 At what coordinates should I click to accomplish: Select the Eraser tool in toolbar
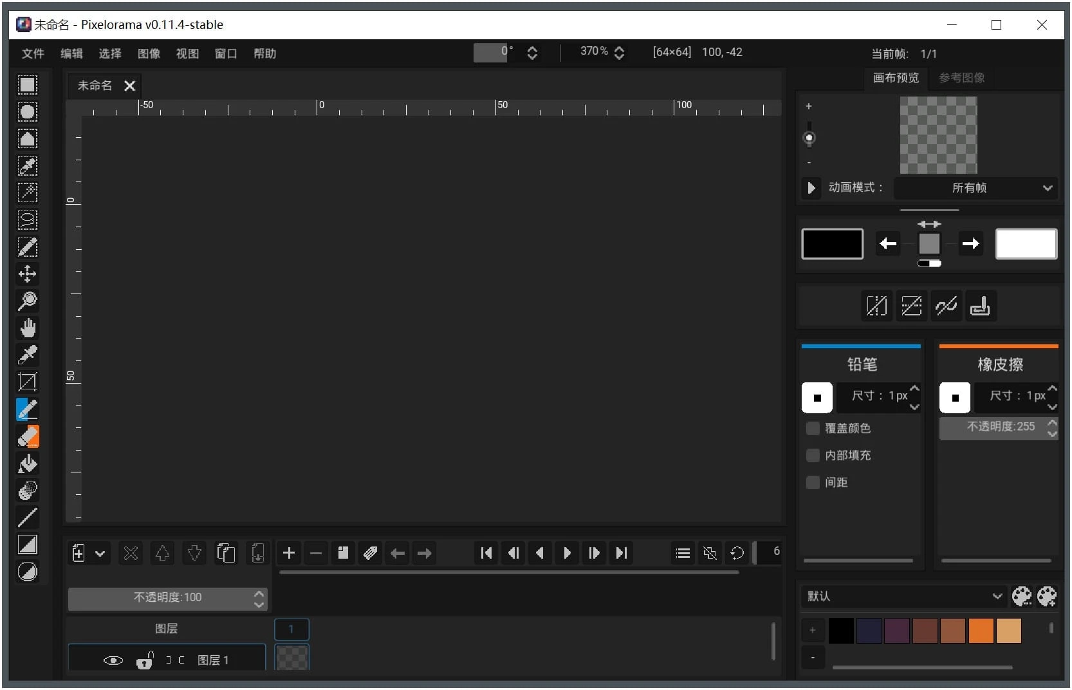tap(27, 436)
